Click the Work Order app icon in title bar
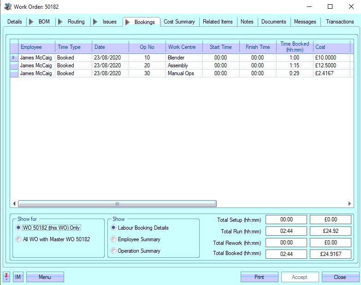The height and width of the screenshot is (285, 361). pyautogui.click(x=7, y=7)
